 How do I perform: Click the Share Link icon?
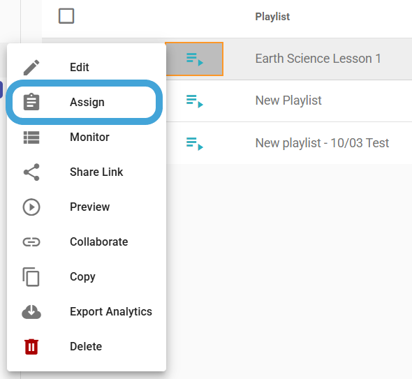31,172
